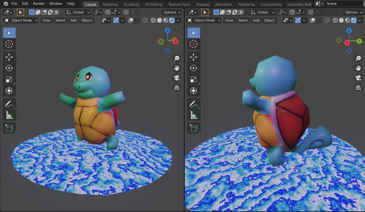Screen dimensions: 365x212
Task: Switch right viewport to rendered shading
Action: tap(354, 20)
